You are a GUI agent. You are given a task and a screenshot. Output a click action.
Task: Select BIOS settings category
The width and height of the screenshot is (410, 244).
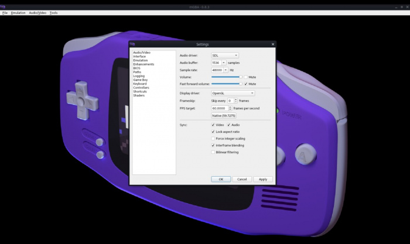coord(136,68)
